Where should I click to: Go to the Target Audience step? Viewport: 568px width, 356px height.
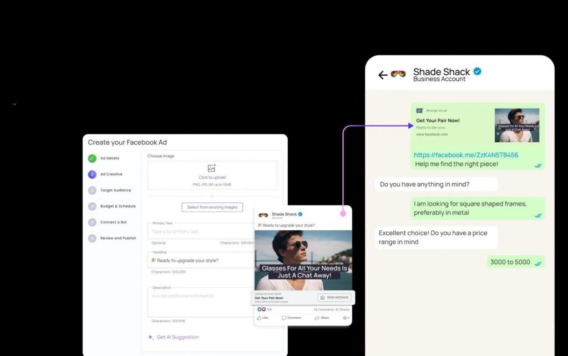(x=115, y=190)
